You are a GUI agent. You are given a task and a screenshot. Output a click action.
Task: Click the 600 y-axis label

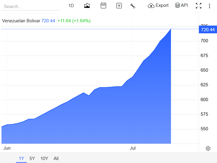tap(204, 99)
